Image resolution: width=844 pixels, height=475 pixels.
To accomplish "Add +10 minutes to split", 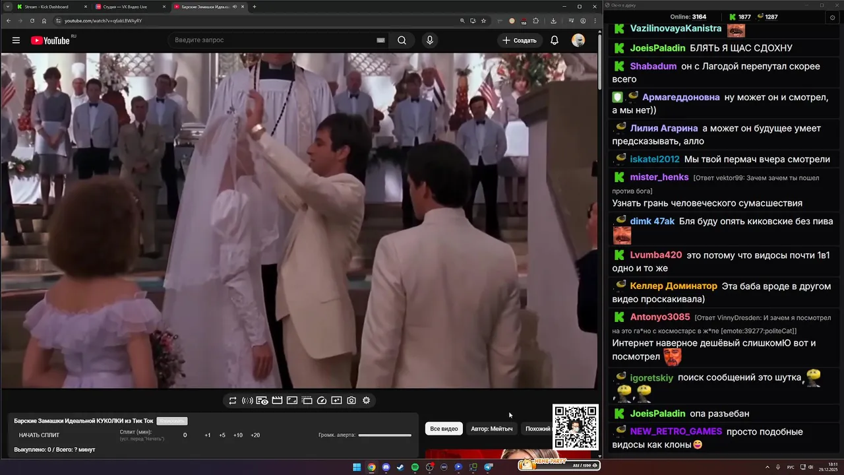I will pyautogui.click(x=238, y=435).
